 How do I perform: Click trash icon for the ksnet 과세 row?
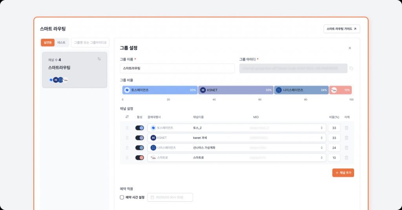click(346, 138)
